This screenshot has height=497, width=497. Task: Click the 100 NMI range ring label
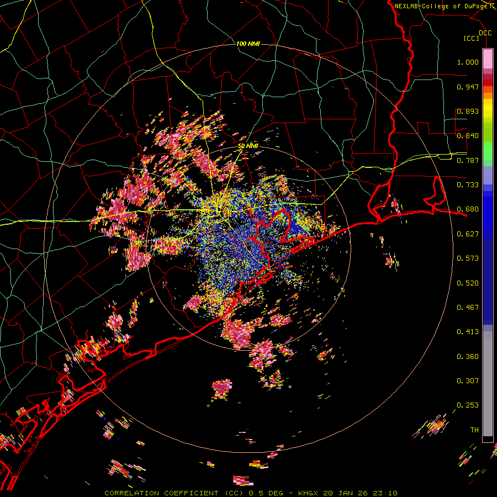coord(248,44)
